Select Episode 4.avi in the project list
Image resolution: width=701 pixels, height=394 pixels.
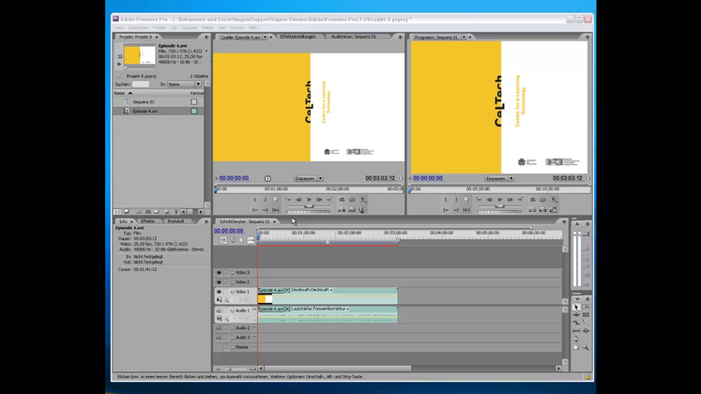click(145, 111)
